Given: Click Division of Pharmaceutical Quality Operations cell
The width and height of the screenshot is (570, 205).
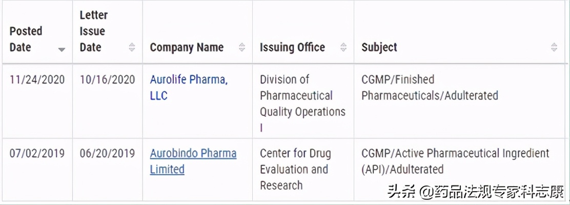Looking at the screenshot, I should point(302,95).
